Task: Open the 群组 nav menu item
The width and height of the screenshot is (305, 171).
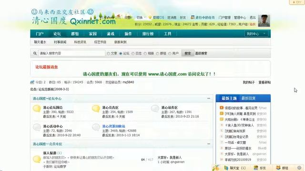Action: point(75,34)
